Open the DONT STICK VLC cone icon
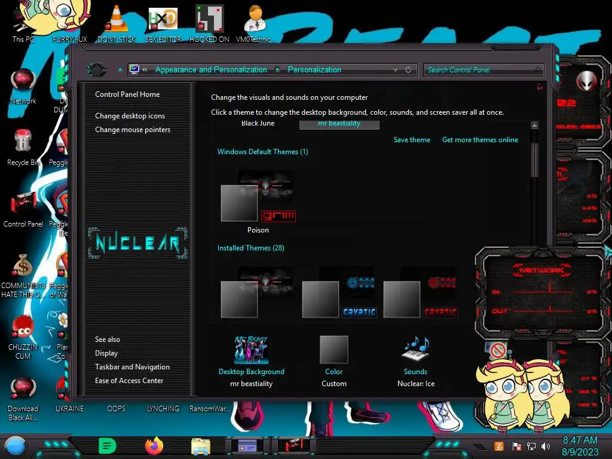This screenshot has width=612, height=459. click(x=117, y=23)
